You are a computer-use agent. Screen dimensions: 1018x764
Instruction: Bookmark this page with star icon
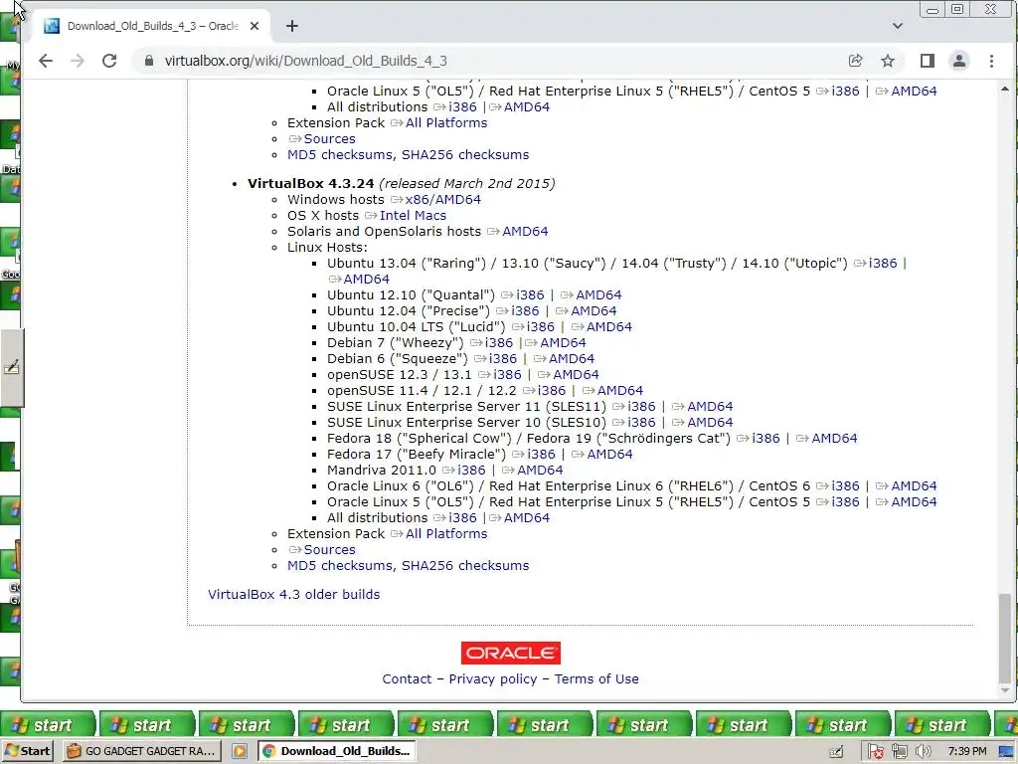tap(888, 61)
